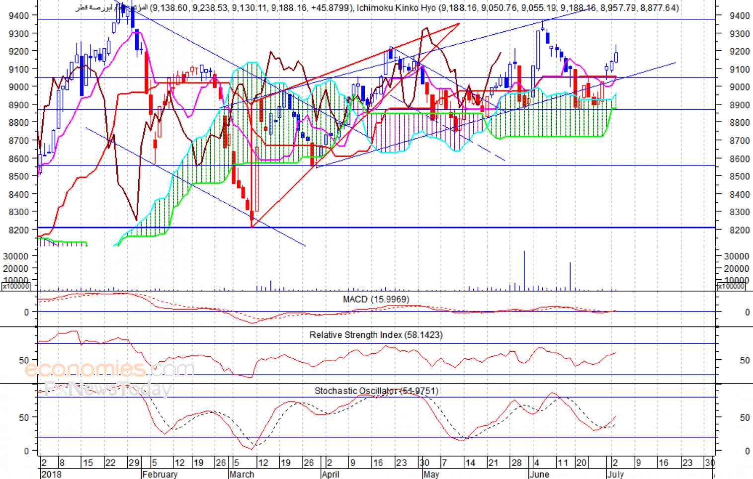This screenshot has height=479, width=753.
Task: Click the 20000 volume label on right axis
Action: 736,268
